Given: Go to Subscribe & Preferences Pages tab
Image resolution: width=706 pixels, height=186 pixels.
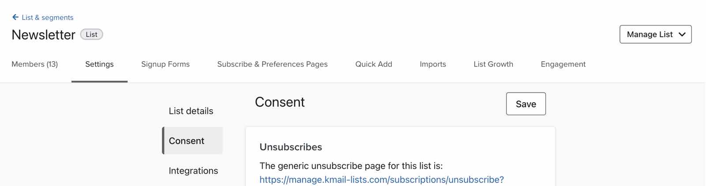Looking at the screenshot, I should [272, 64].
